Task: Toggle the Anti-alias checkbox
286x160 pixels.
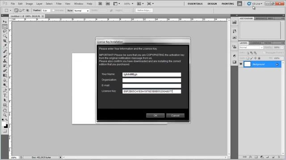Action: point(54,11)
